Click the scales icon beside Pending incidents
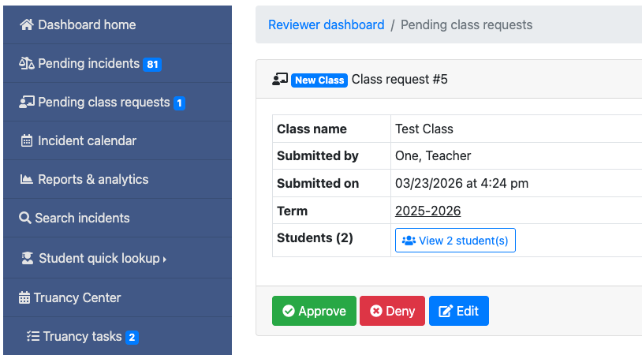Viewport: 642px width, 355px height. (x=27, y=63)
